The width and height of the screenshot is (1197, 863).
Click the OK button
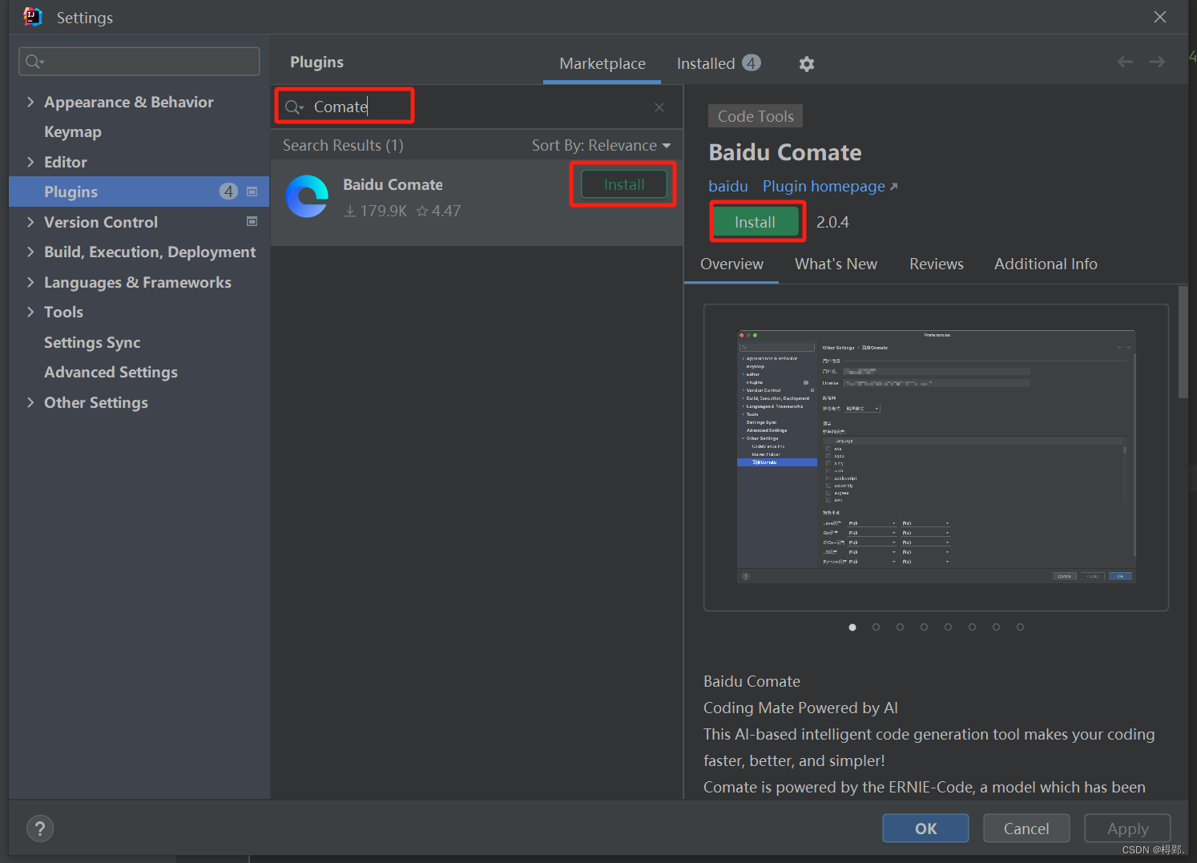coord(925,829)
